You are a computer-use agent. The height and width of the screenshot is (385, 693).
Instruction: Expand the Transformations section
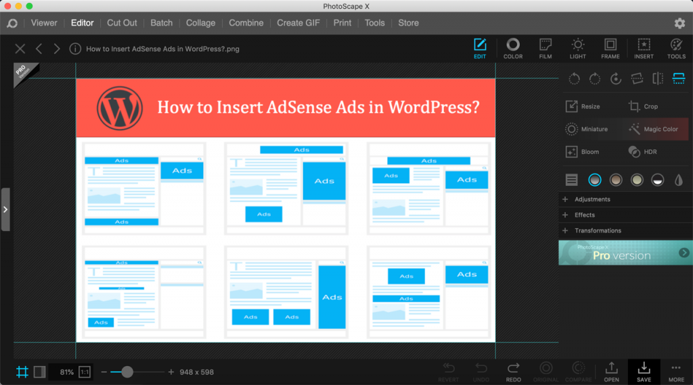coord(597,230)
